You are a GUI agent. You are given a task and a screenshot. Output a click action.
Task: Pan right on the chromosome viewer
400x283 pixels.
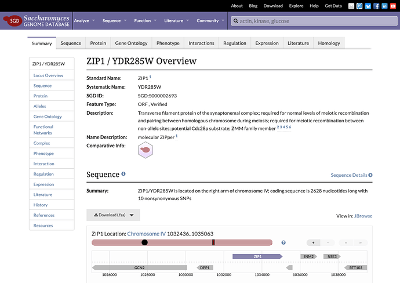click(361, 242)
